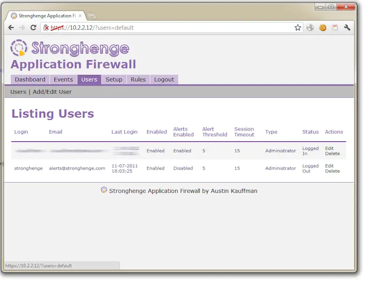
Task: Go to the Setup tab
Action: (x=114, y=80)
